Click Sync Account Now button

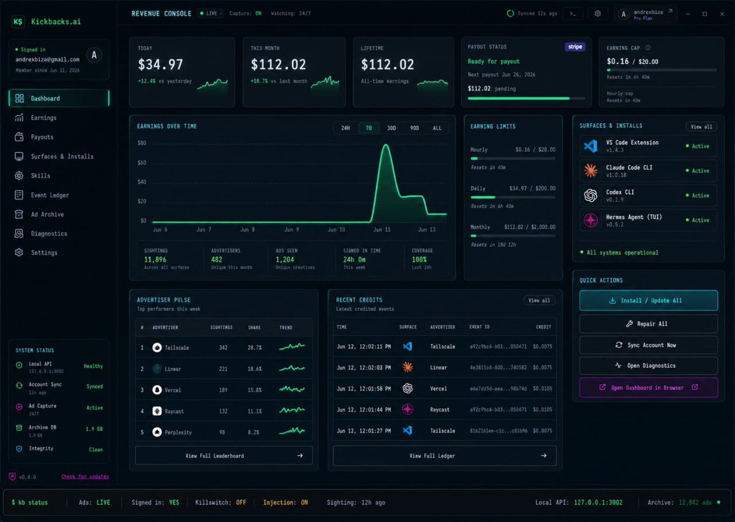[649, 345]
